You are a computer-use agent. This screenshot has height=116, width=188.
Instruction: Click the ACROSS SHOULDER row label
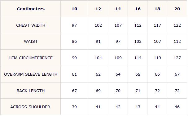point(30,107)
